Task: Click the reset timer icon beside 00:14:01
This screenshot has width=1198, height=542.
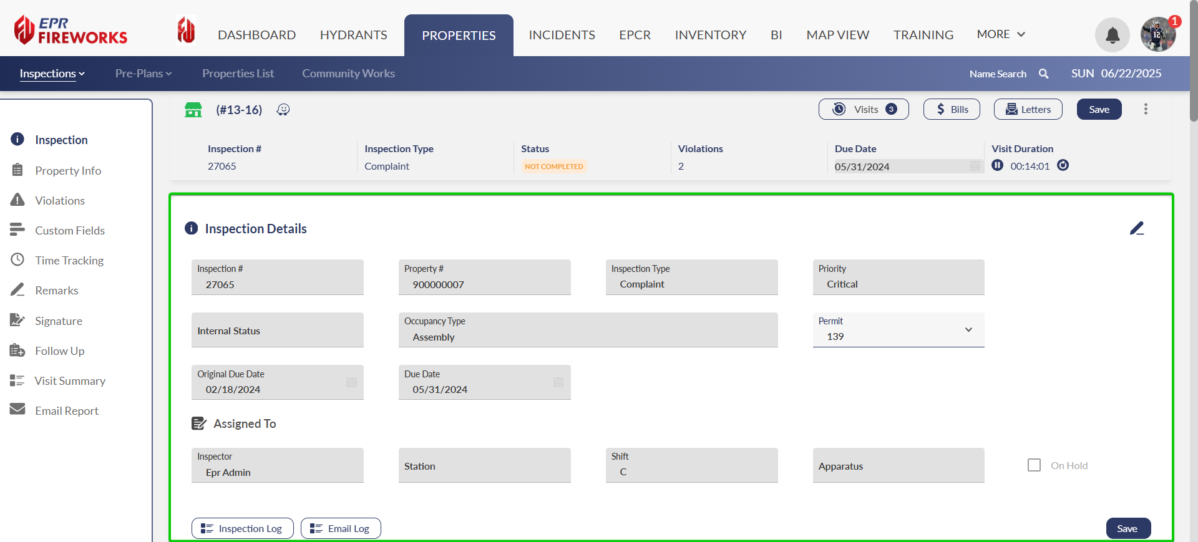Action: point(1063,165)
